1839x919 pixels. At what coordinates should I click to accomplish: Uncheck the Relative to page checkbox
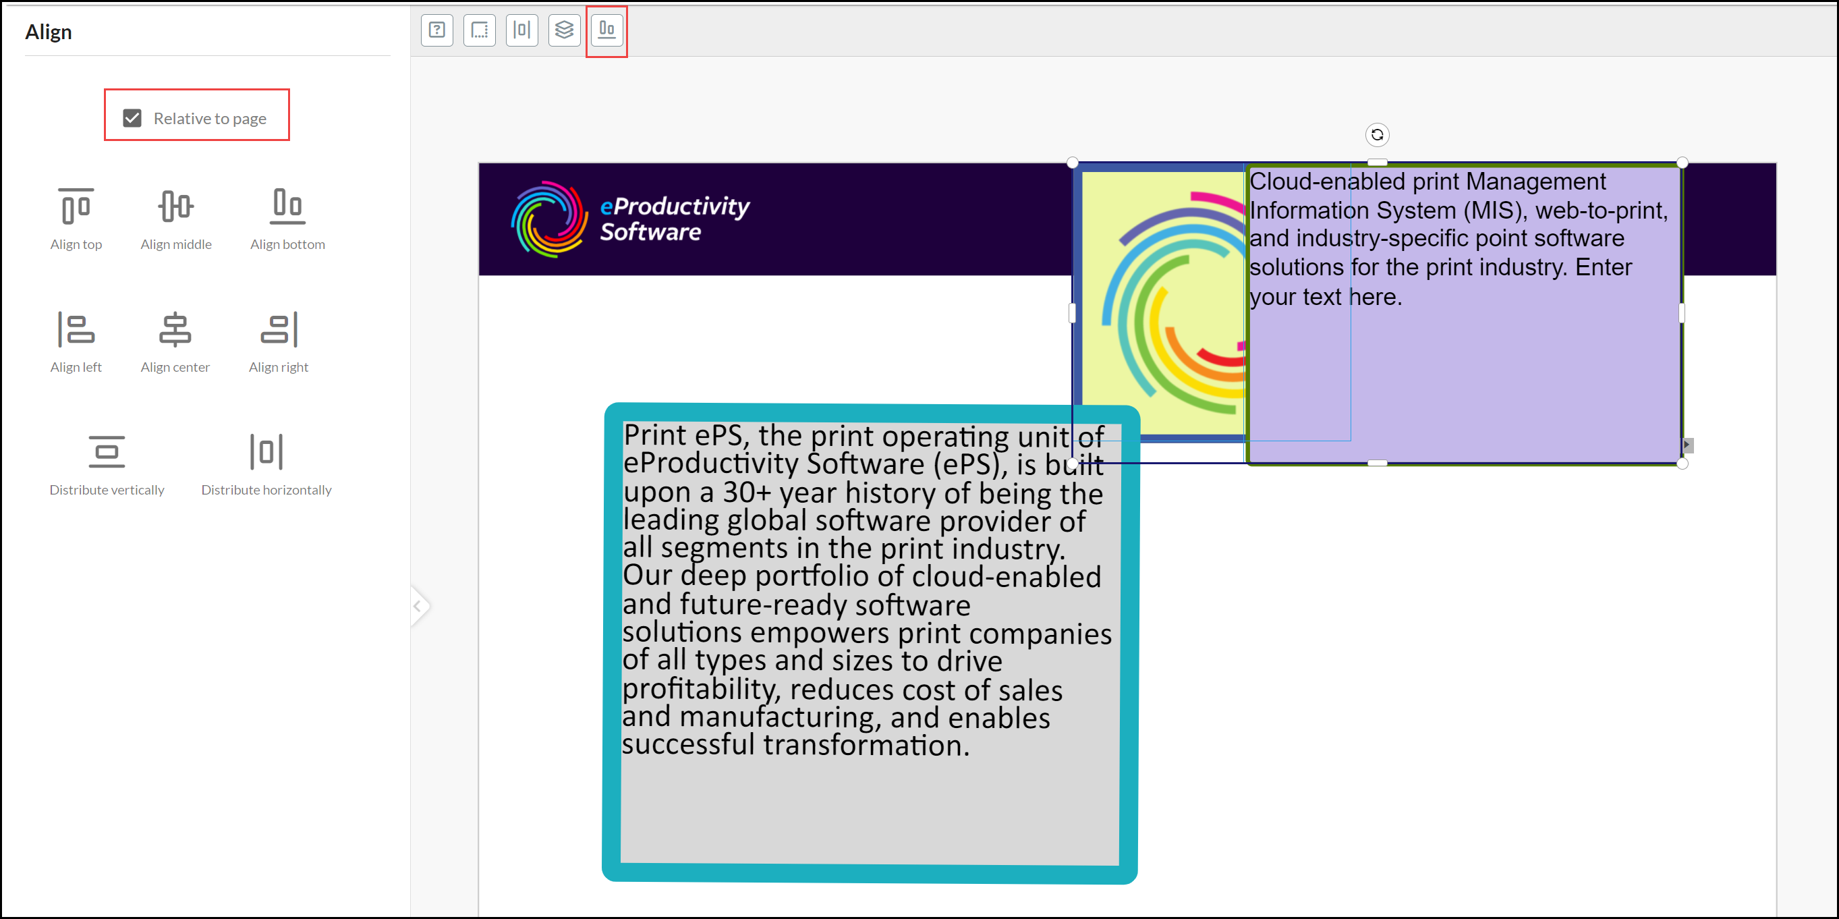[x=132, y=118]
